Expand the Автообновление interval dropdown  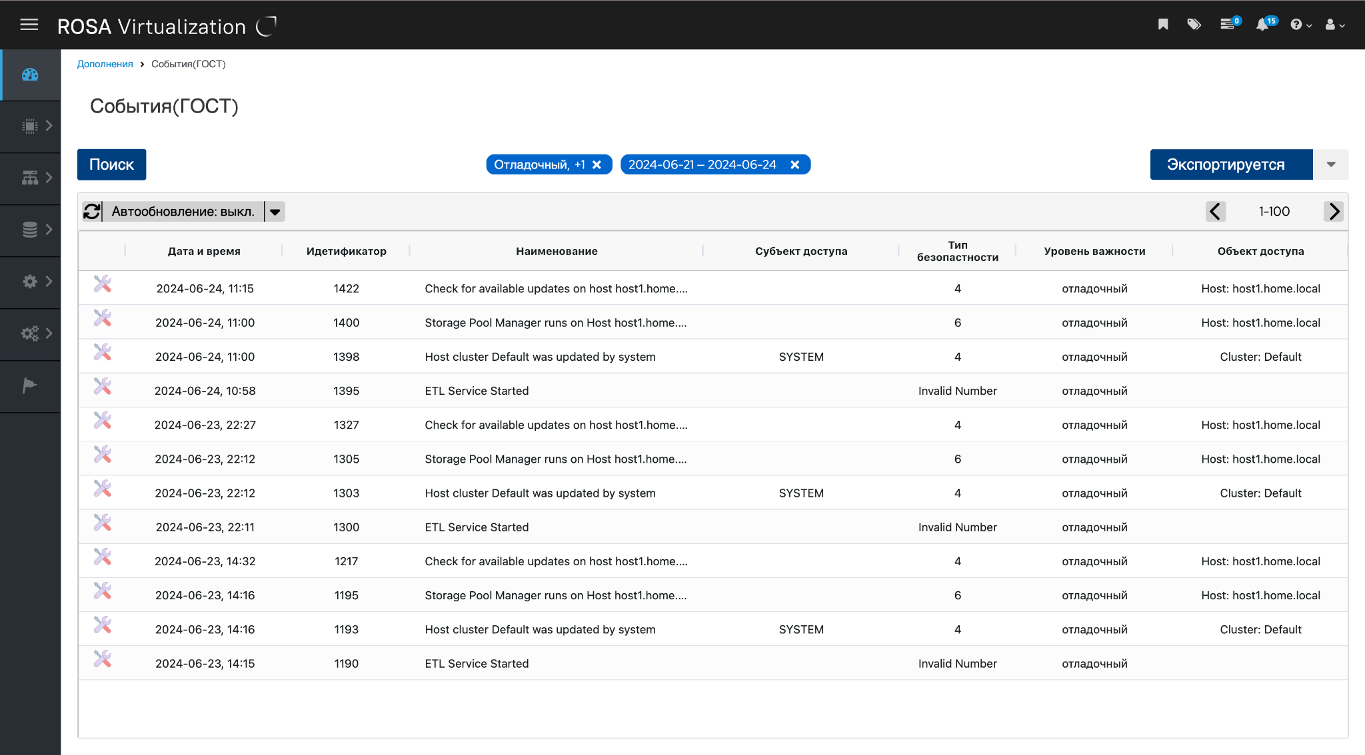tap(275, 212)
